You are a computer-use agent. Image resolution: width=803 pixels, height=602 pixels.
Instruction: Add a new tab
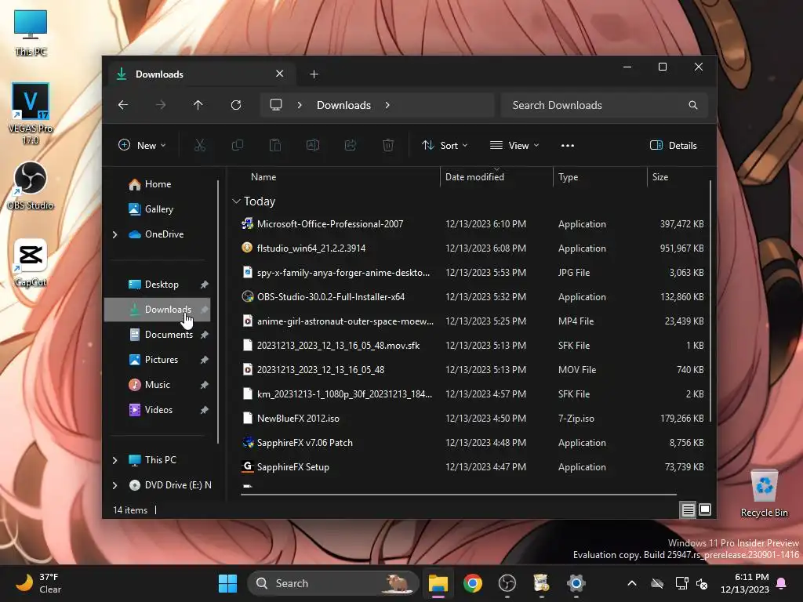coord(314,74)
